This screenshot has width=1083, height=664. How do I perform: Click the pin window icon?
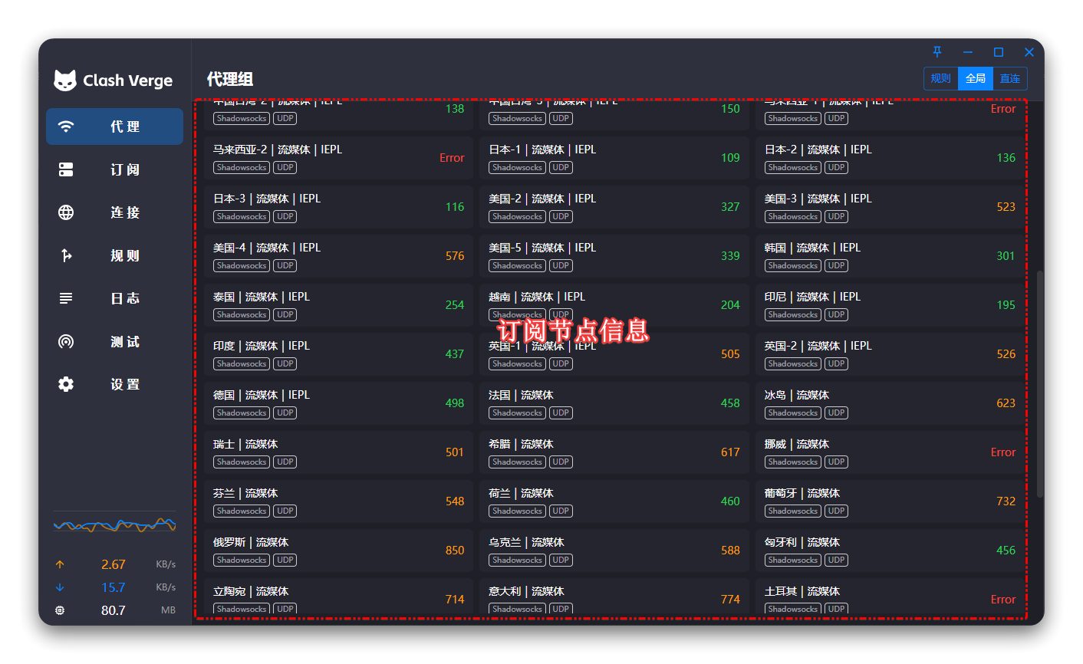pos(937,52)
